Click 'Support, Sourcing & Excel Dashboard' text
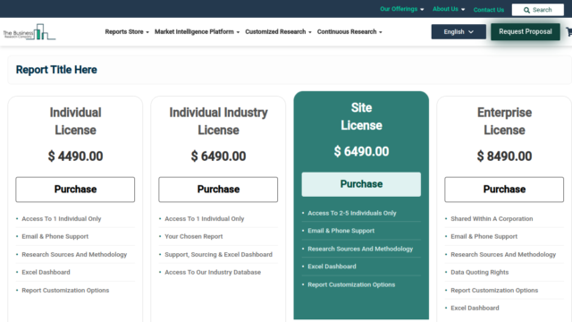Image resolution: width=572 pixels, height=322 pixels. point(218,254)
